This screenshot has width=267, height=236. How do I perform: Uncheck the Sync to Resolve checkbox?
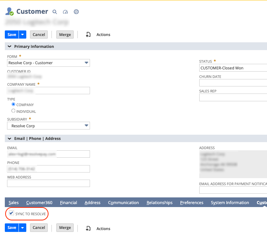(11, 213)
